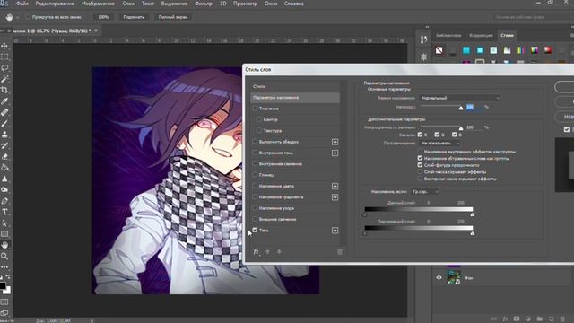Screen dimensions: 574x323
Task: Click Данный слой white slider handle
Action: (473, 214)
